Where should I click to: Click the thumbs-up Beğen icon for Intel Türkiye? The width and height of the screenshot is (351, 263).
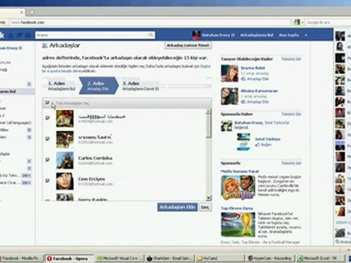tap(257, 145)
